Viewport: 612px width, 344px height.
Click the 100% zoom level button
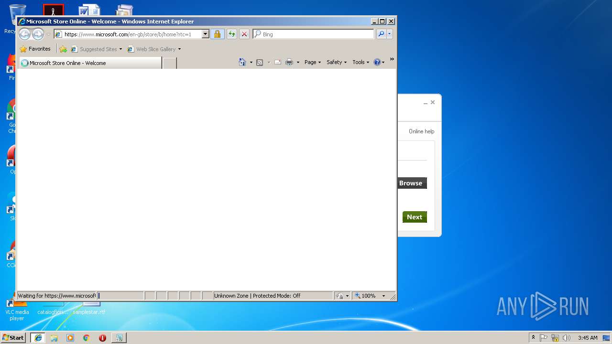[365, 296]
